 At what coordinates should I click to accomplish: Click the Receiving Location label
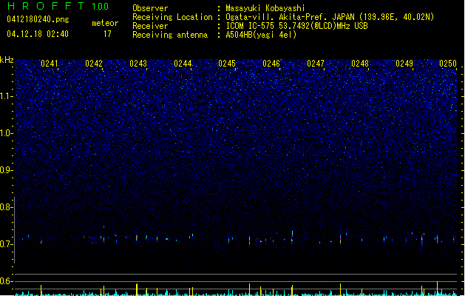coord(172,17)
